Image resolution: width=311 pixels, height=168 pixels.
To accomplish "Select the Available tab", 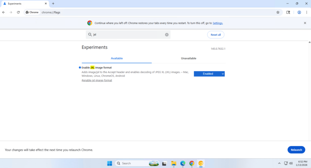I will [117, 58].
